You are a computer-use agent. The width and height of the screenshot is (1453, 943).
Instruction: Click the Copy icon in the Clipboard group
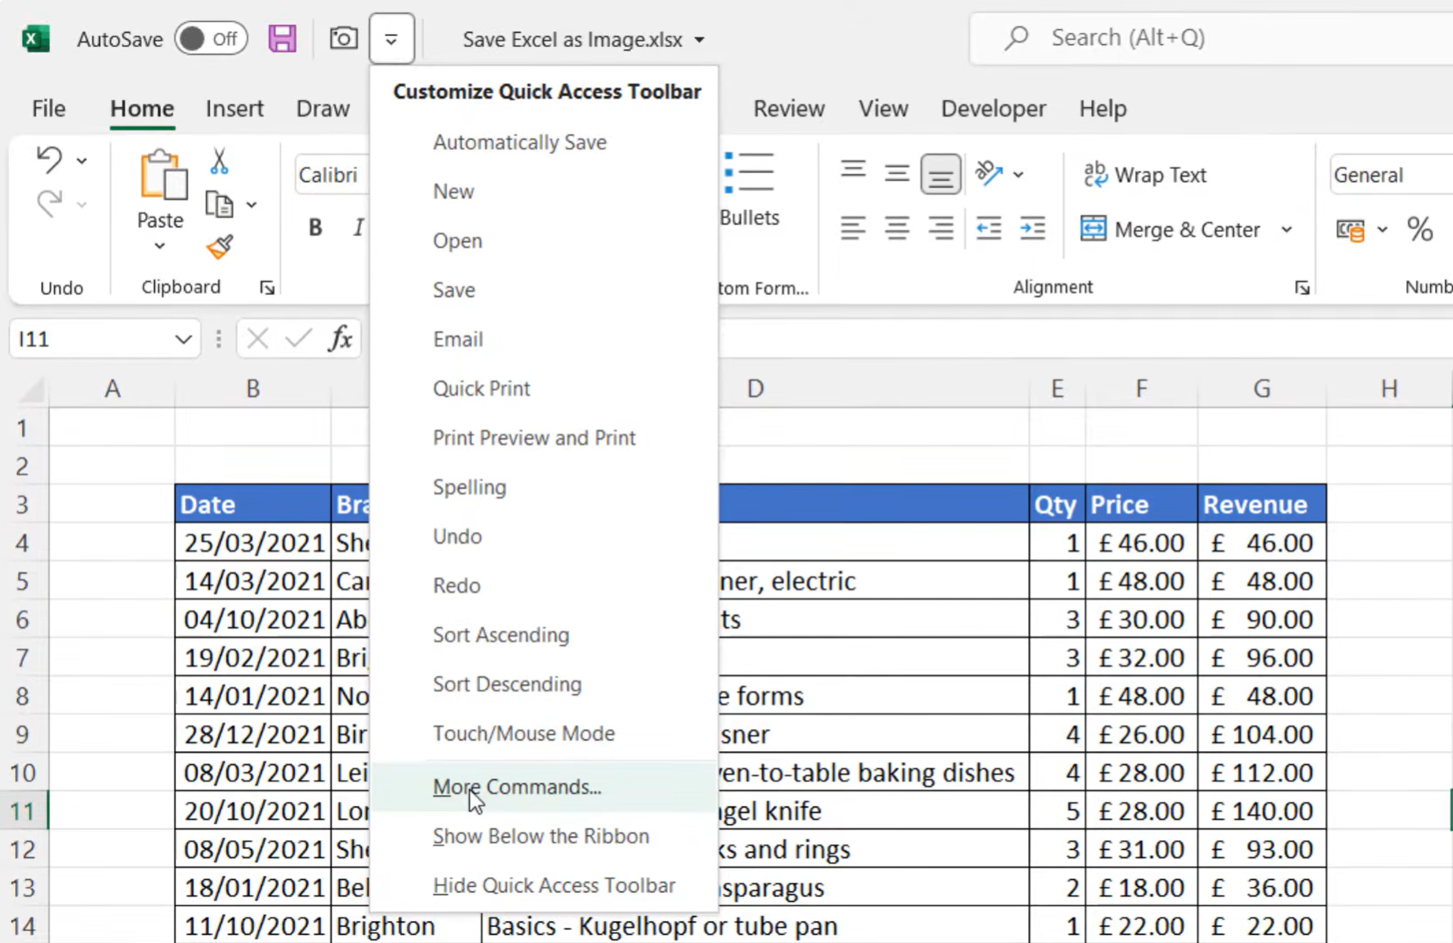click(x=219, y=205)
